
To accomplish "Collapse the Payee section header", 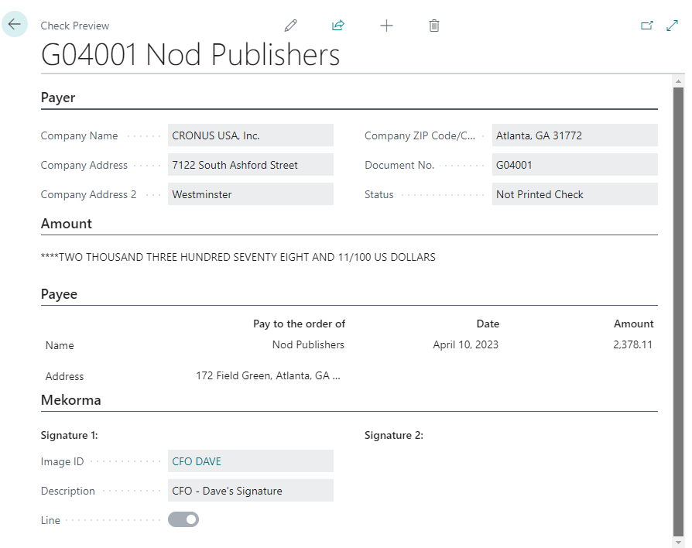I will (x=59, y=294).
